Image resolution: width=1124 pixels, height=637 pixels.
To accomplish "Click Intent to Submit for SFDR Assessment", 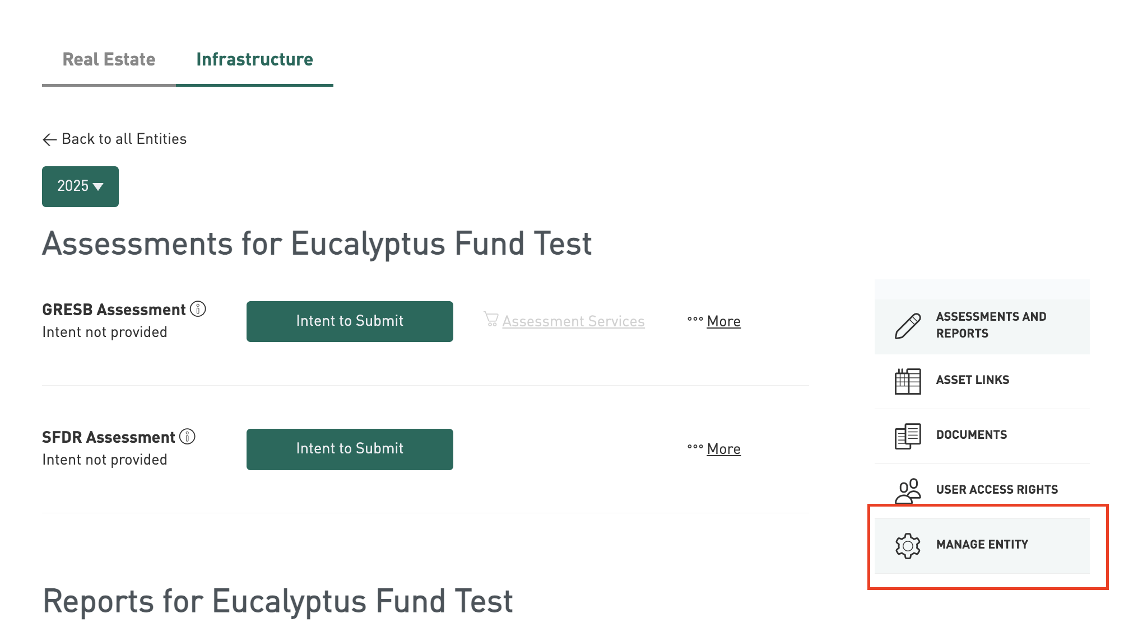I will (350, 449).
